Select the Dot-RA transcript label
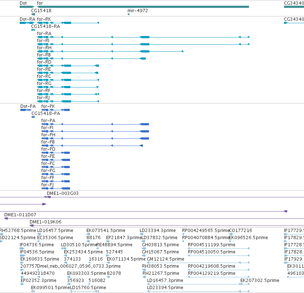The height and width of the screenshot is (293, 304). [x=28, y=19]
